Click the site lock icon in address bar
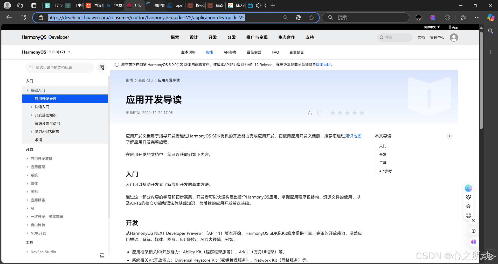Screen dimensions: 498x264 point(41,18)
